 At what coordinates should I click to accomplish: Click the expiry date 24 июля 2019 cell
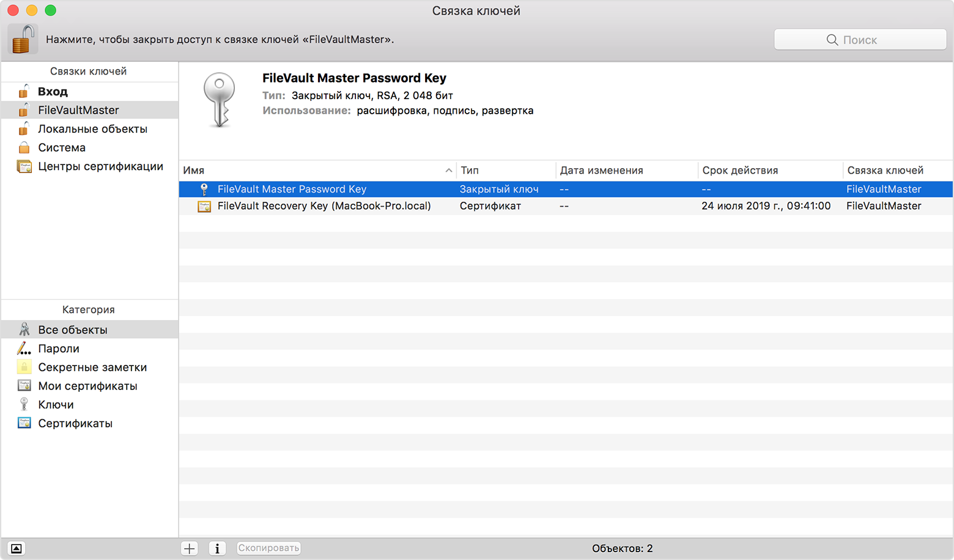click(x=766, y=206)
